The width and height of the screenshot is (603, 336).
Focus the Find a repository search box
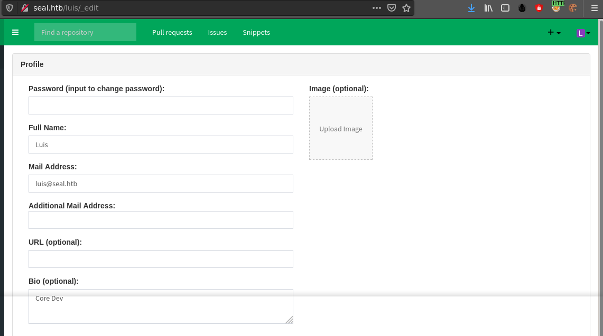(x=85, y=32)
